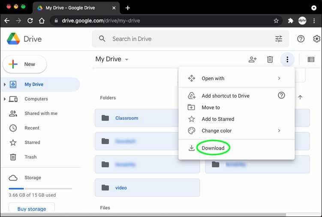
Task: Click the three-dot More actions button
Action: point(287,59)
